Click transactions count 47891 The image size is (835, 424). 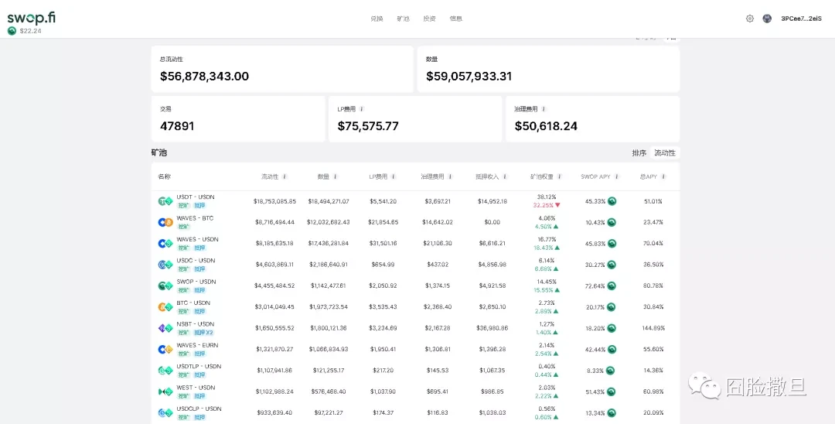[177, 126]
